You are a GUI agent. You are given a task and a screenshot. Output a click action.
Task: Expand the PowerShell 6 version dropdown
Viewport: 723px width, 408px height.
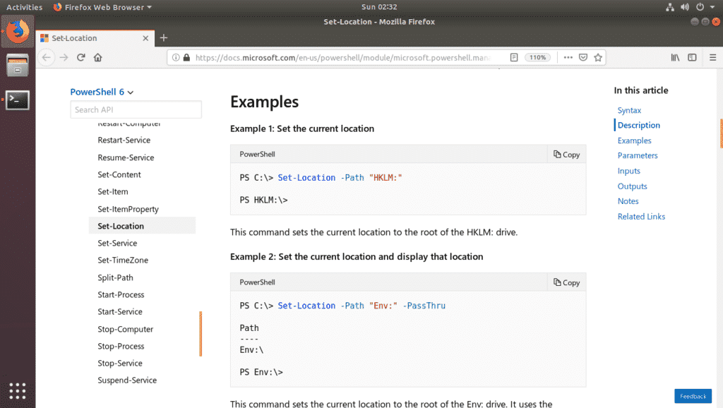102,92
